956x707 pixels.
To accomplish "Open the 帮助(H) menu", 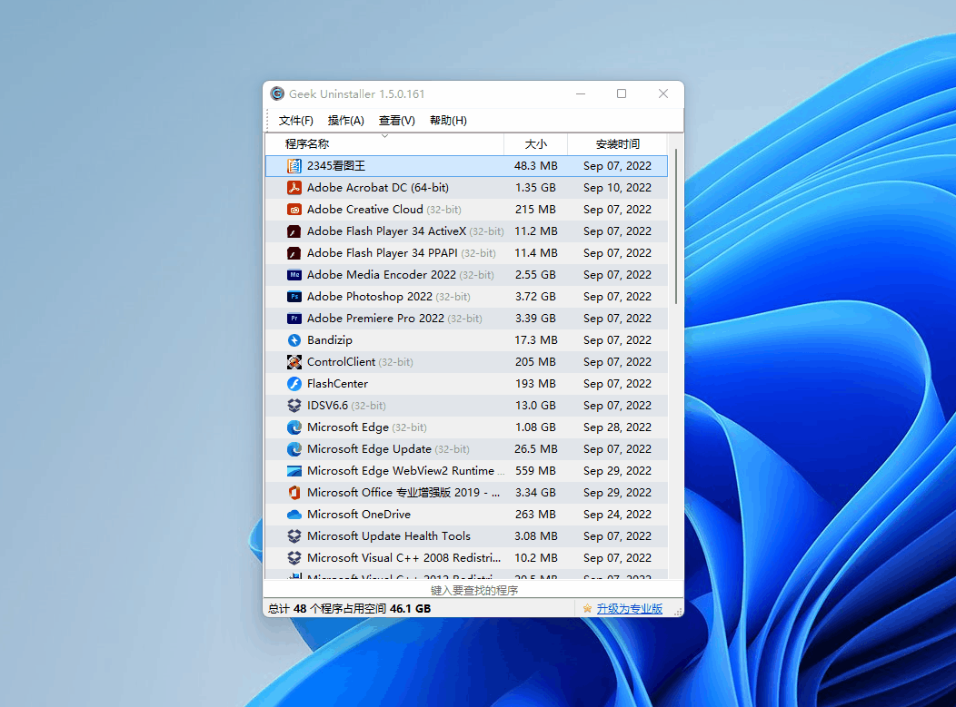I will [448, 121].
